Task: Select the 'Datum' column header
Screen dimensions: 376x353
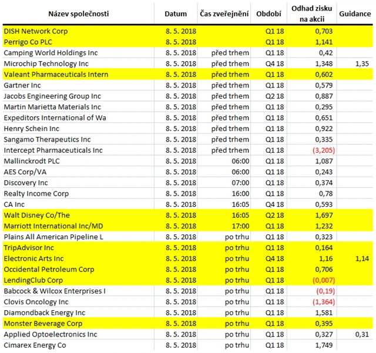Action: (x=175, y=14)
